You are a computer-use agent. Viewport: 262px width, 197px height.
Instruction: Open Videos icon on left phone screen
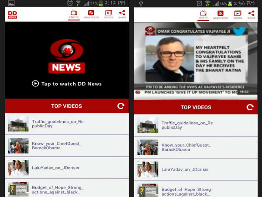pyautogui.click(x=108, y=14)
